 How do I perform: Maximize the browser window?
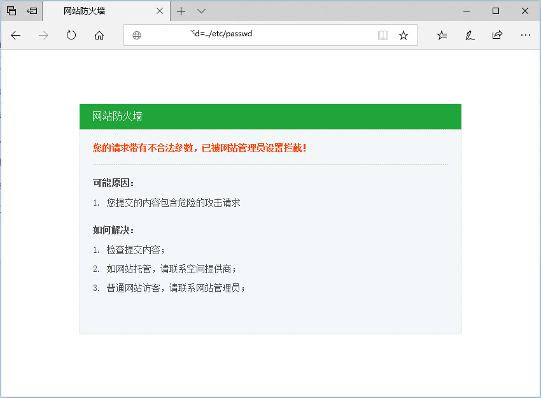pyautogui.click(x=496, y=11)
